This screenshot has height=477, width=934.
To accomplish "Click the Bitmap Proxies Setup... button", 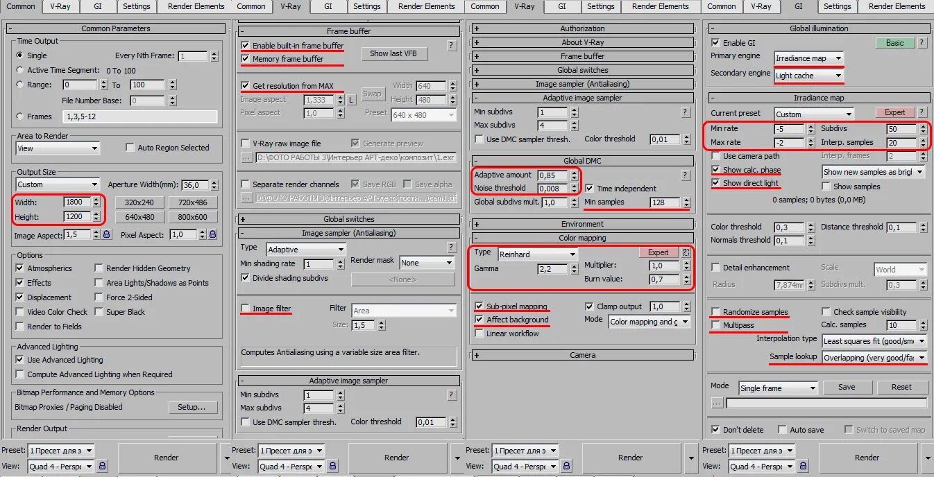I will pos(192,407).
